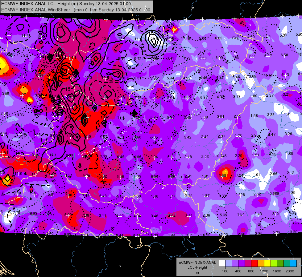302x277 pixels.
Task: Click the '3.69' data value
Action: (253, 76)
